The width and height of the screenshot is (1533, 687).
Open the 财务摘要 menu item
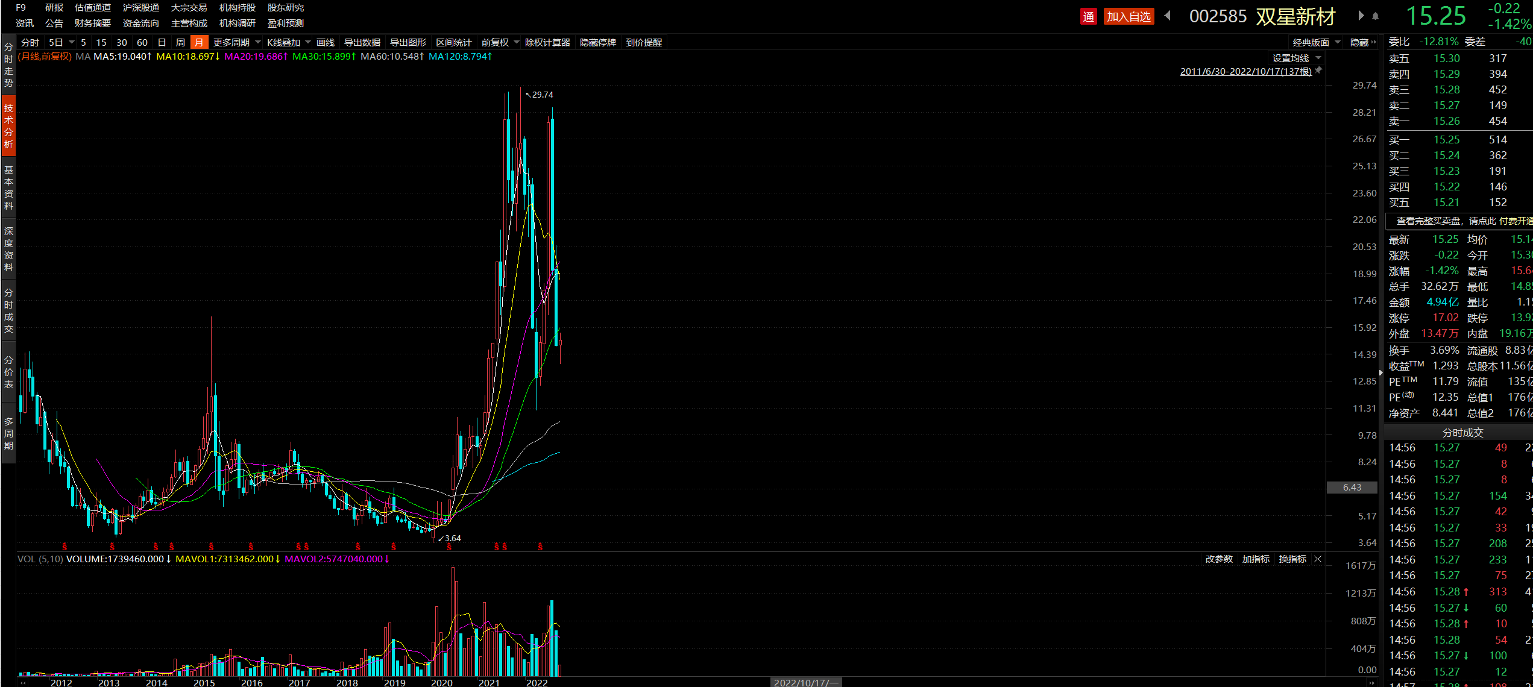coord(92,23)
